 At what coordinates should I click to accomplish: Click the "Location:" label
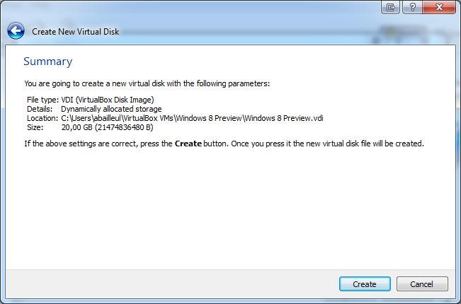(x=42, y=118)
